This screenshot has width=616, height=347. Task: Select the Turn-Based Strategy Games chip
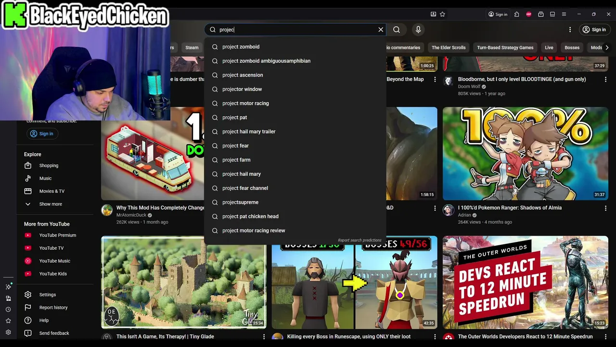pos(505,47)
